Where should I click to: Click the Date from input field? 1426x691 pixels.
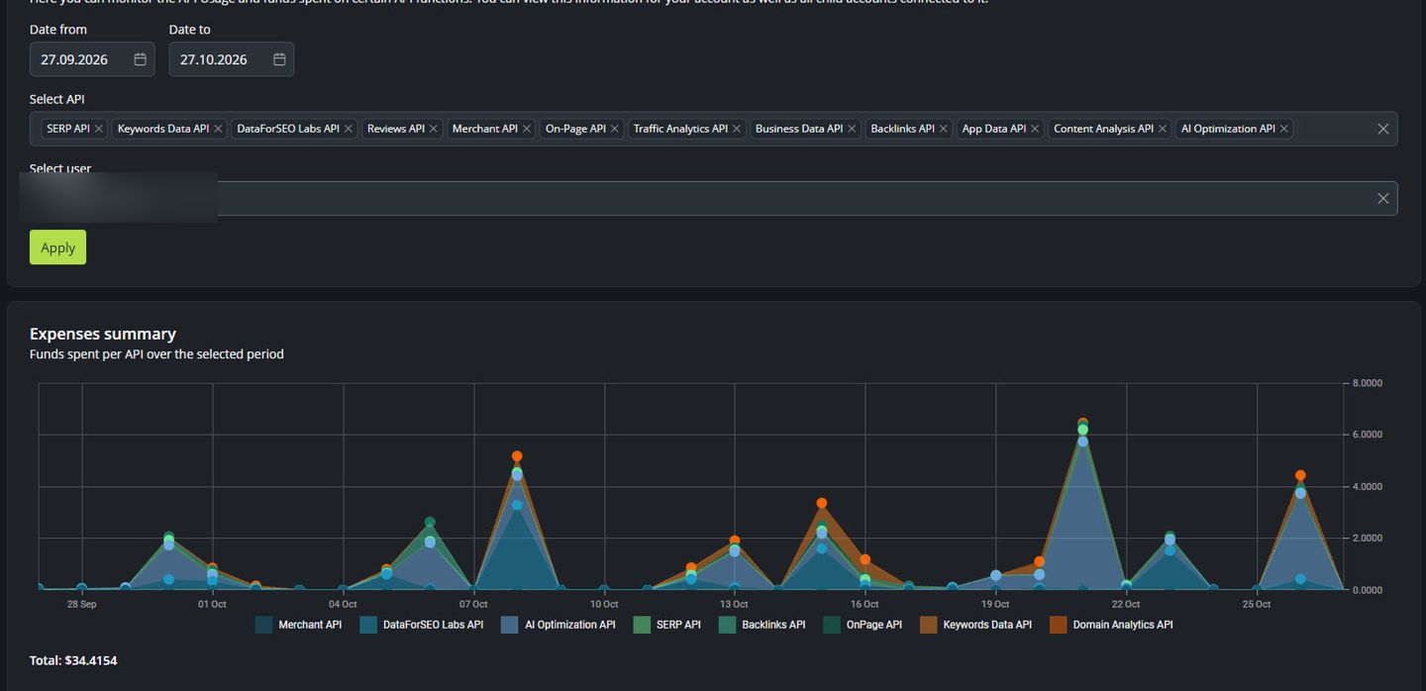point(92,59)
